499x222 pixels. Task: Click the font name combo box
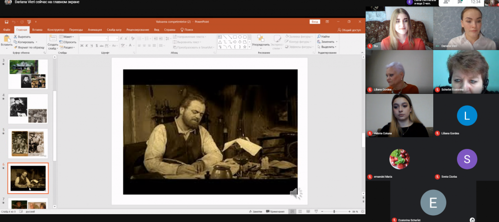pos(93,38)
